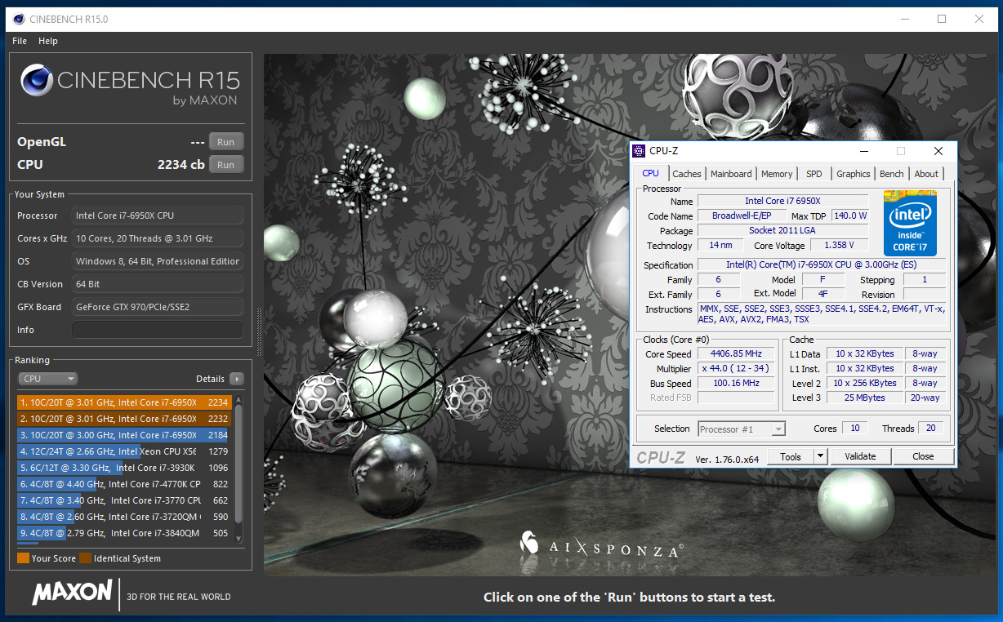Image resolution: width=1003 pixels, height=622 pixels.
Task: Click the GFX Board GeForce GTX 970 field
Action: coord(158,307)
